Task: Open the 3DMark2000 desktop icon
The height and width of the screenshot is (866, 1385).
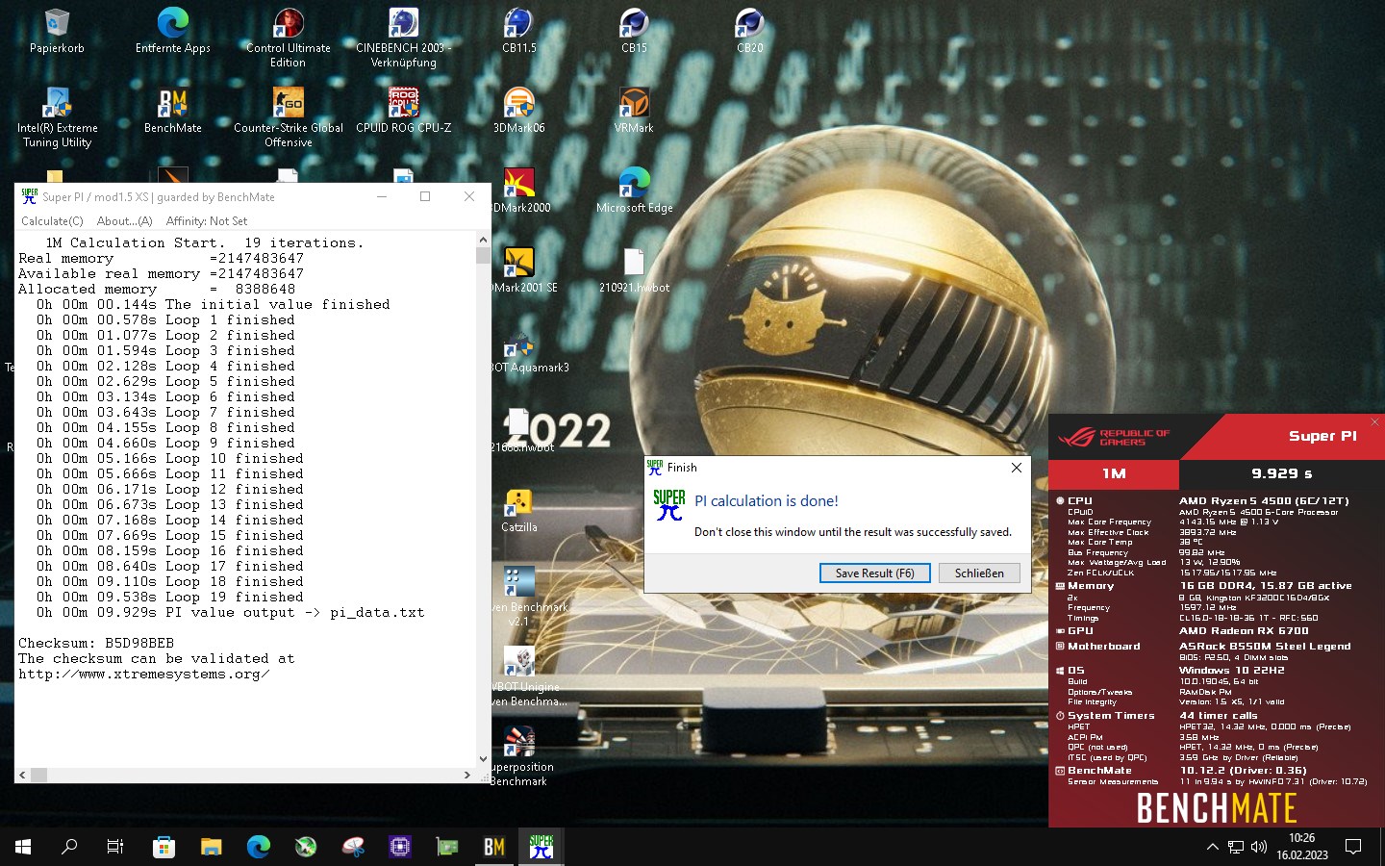Action: [x=520, y=191]
